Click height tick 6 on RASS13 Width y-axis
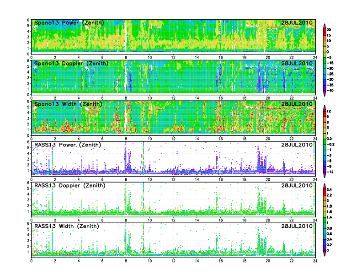Viewport: 362px width, 280px height. click(x=28, y=223)
